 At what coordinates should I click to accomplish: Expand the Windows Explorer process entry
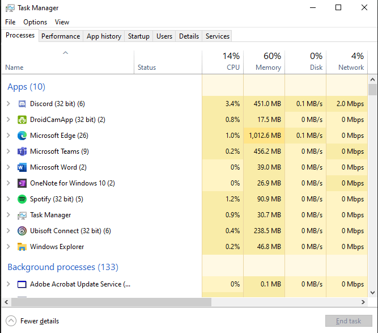[9, 247]
